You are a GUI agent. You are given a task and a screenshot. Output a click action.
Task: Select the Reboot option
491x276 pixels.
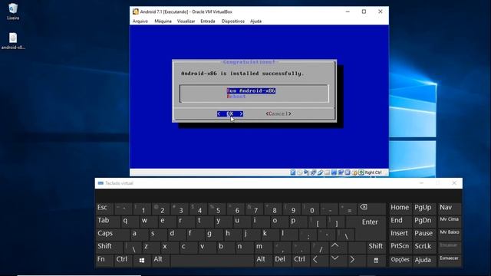[x=236, y=96]
